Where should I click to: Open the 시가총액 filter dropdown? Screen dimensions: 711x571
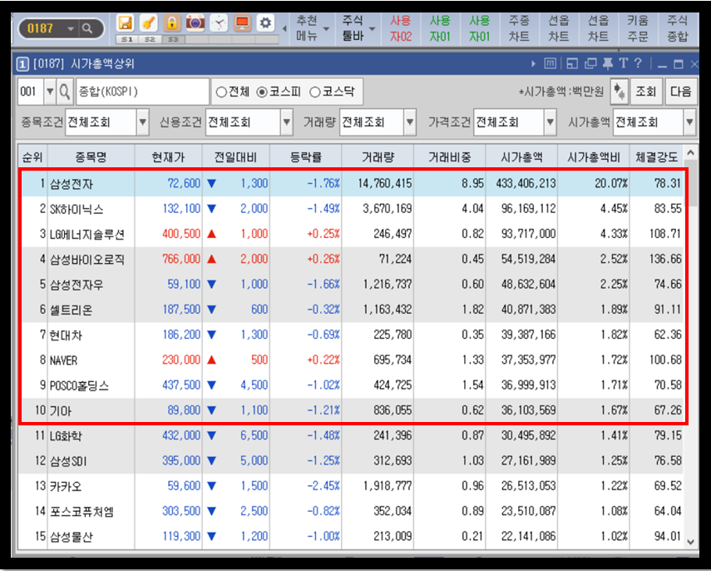689,122
